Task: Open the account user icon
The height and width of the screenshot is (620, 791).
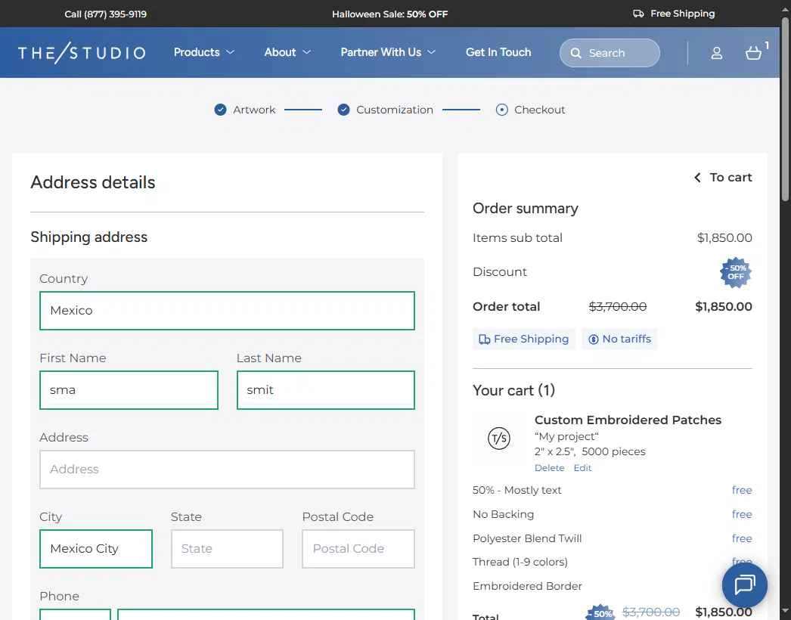Action: click(716, 53)
